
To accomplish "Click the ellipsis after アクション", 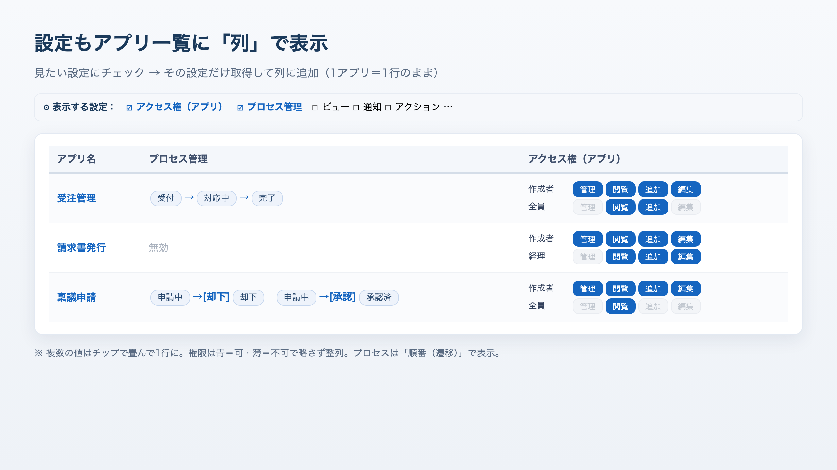I will (448, 107).
